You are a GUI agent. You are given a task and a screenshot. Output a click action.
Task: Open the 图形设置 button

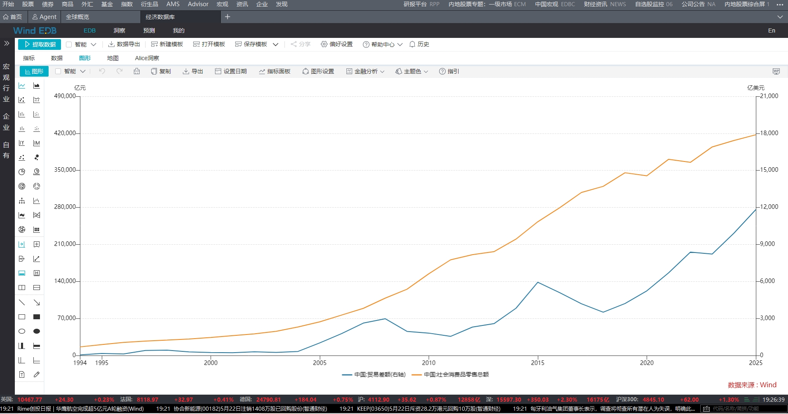pyautogui.click(x=318, y=71)
